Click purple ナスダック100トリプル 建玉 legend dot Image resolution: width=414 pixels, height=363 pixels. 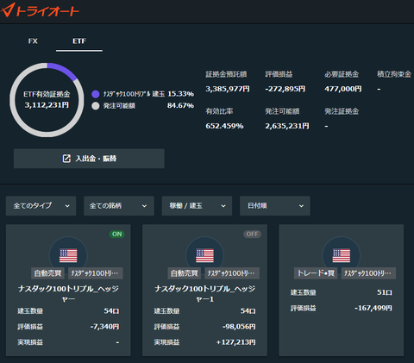coord(96,94)
